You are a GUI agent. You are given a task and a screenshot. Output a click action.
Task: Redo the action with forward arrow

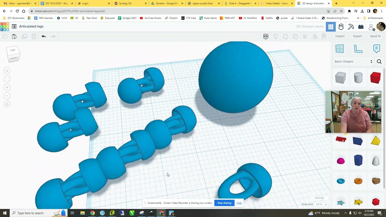pyautogui.click(x=53, y=36)
